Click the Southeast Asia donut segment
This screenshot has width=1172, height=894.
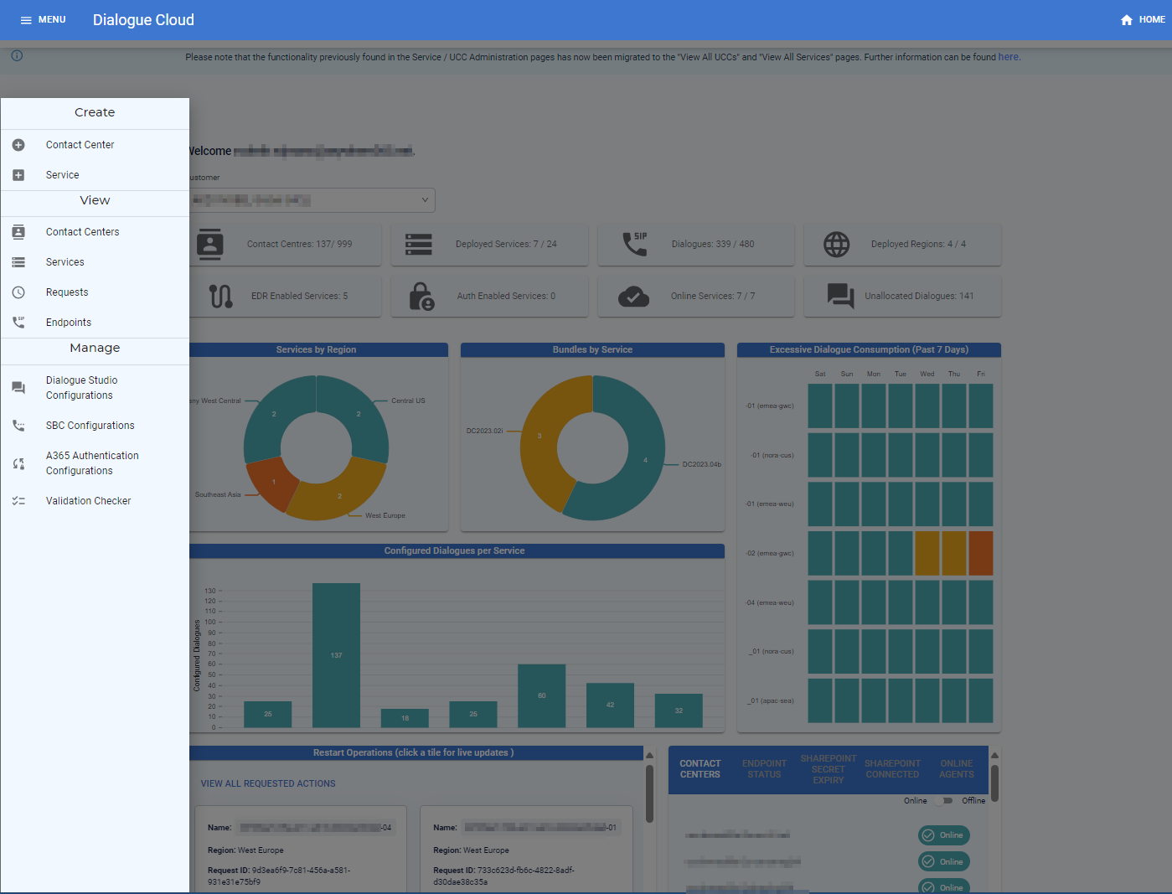click(x=272, y=483)
